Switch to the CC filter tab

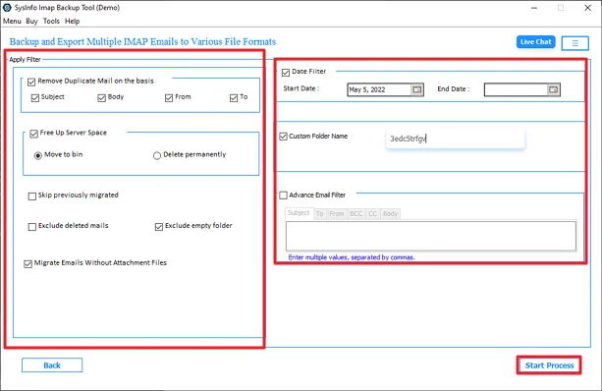373,214
